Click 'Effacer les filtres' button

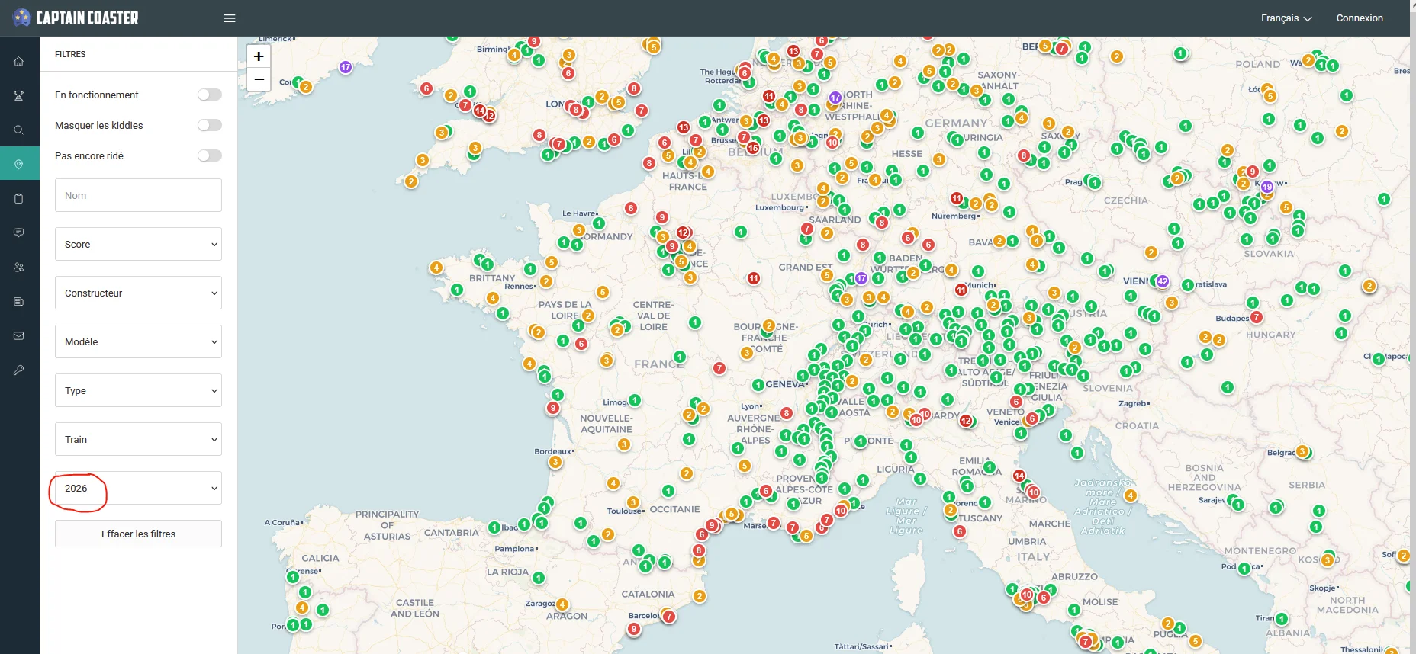[138, 534]
